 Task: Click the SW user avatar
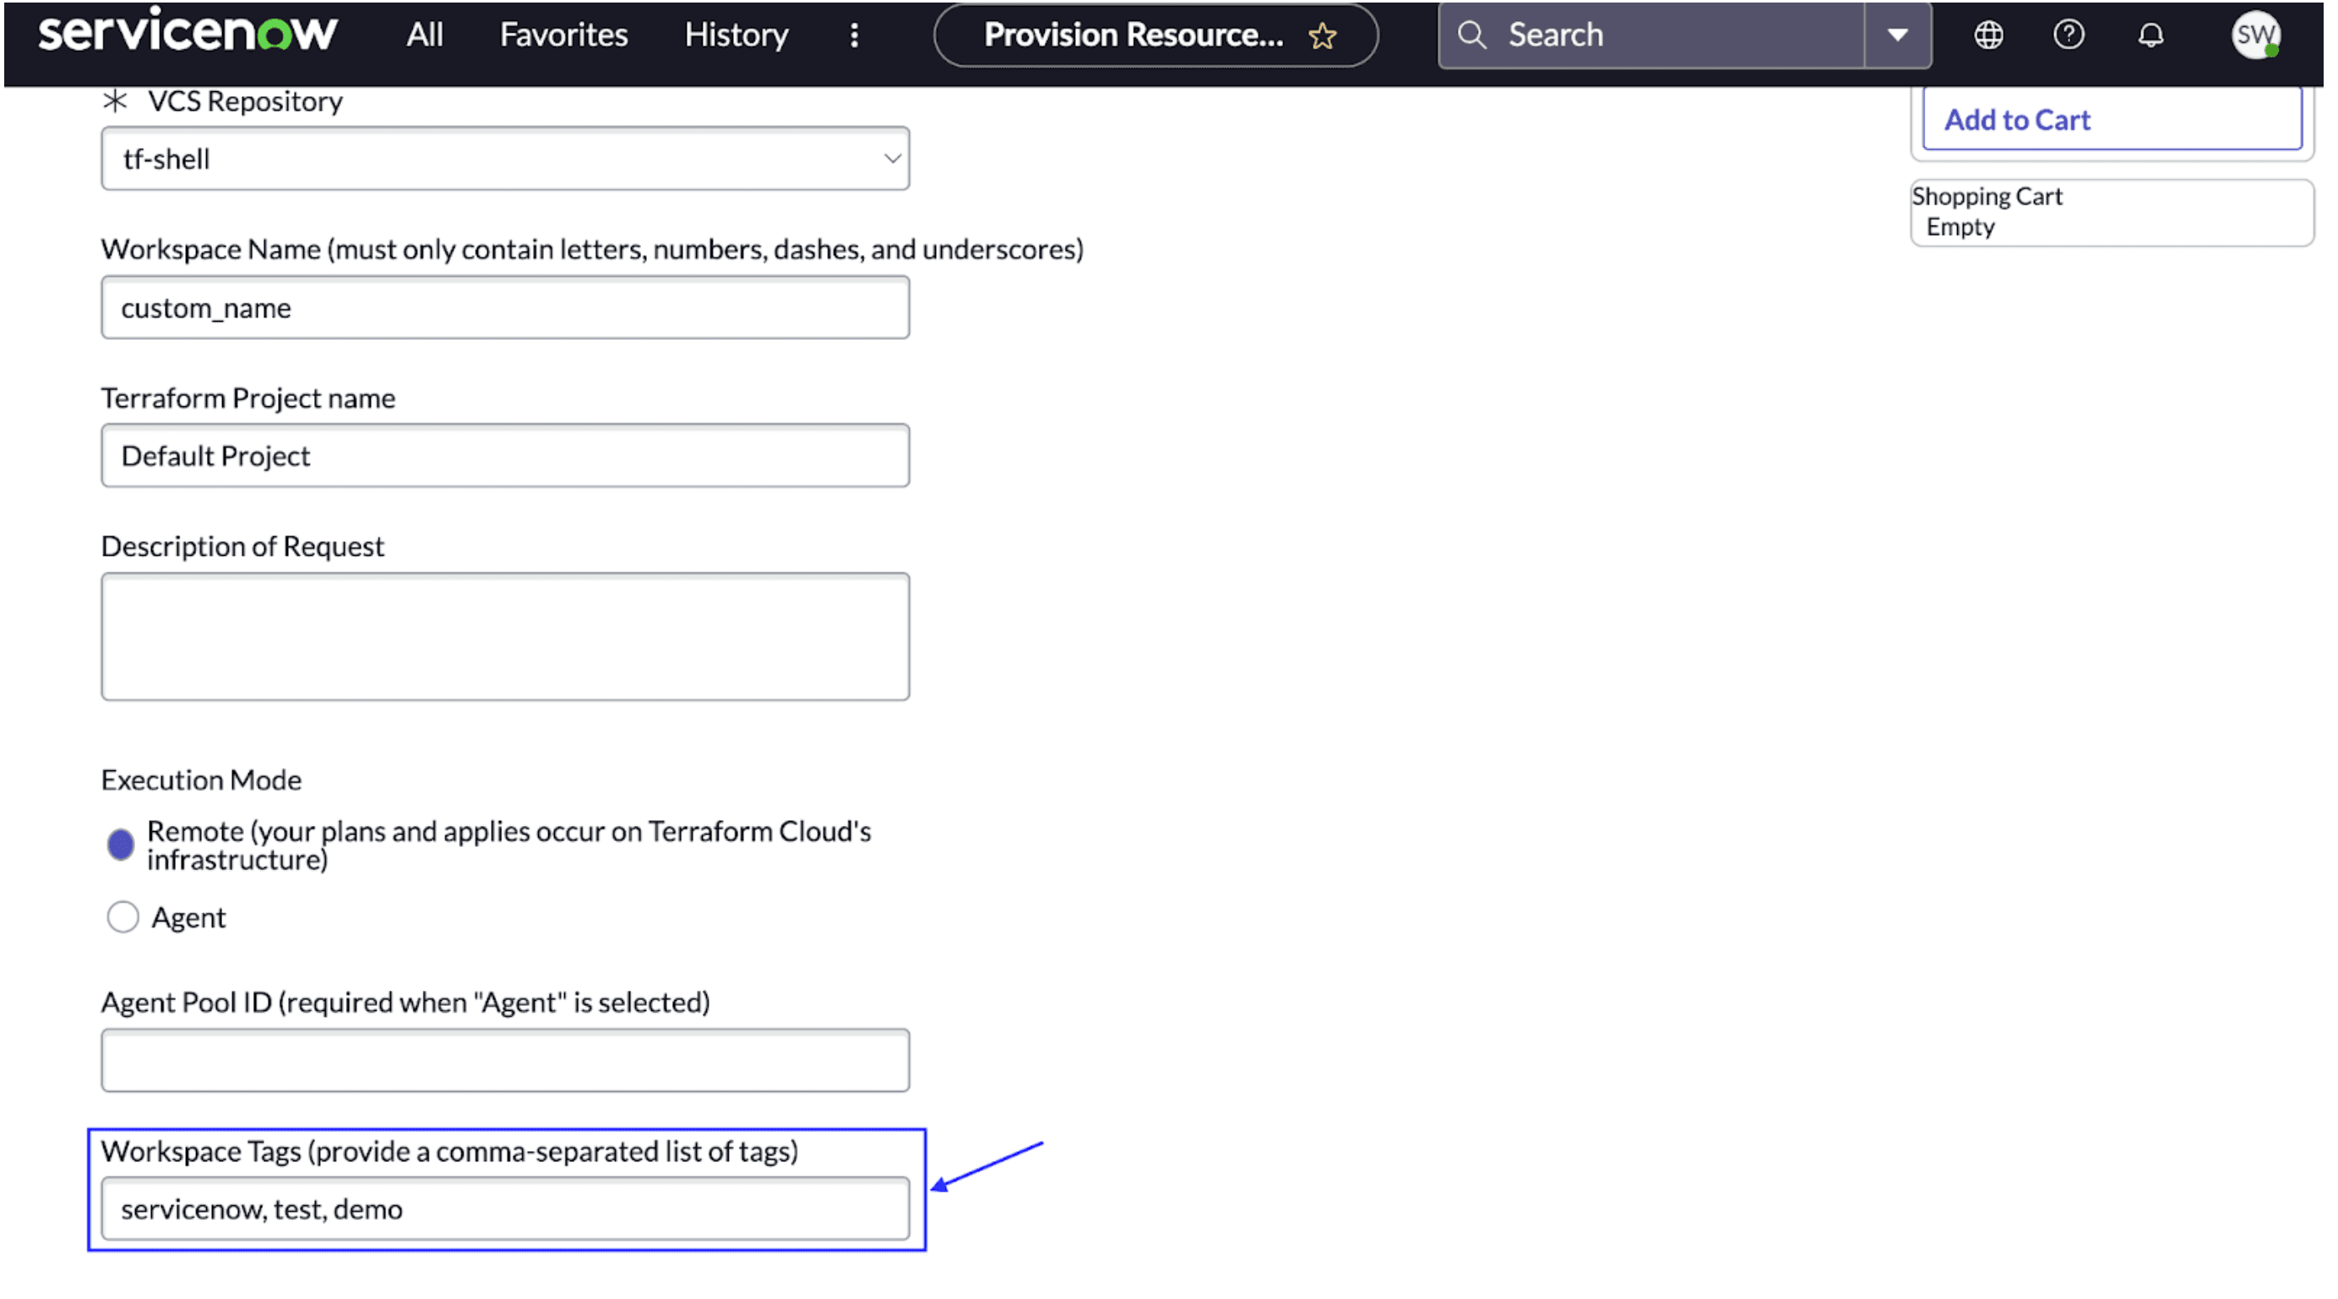(2254, 35)
